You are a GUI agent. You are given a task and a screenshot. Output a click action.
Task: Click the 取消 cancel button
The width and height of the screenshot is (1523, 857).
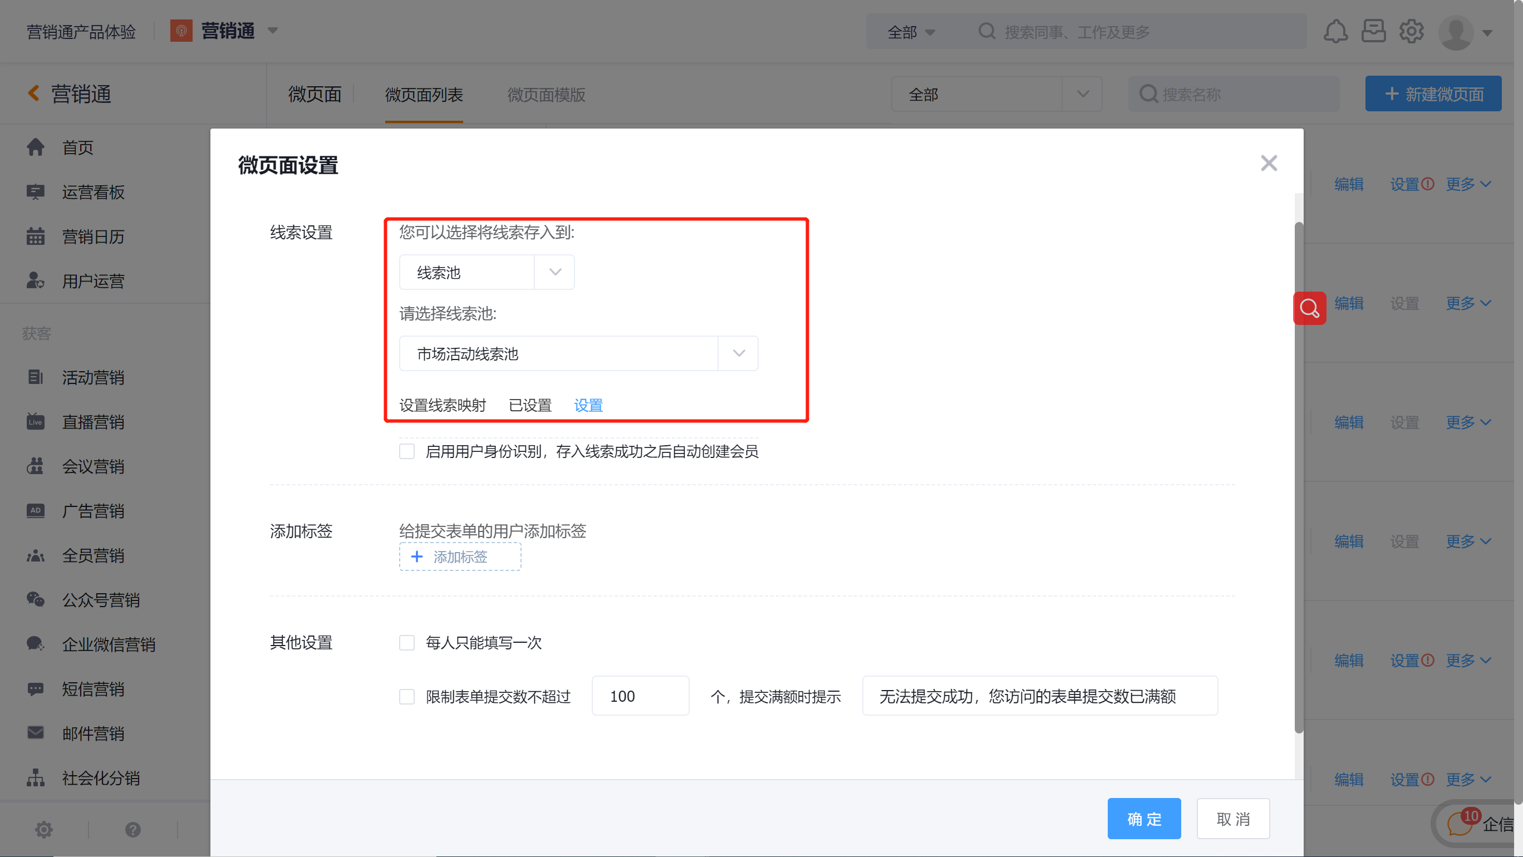(1233, 819)
